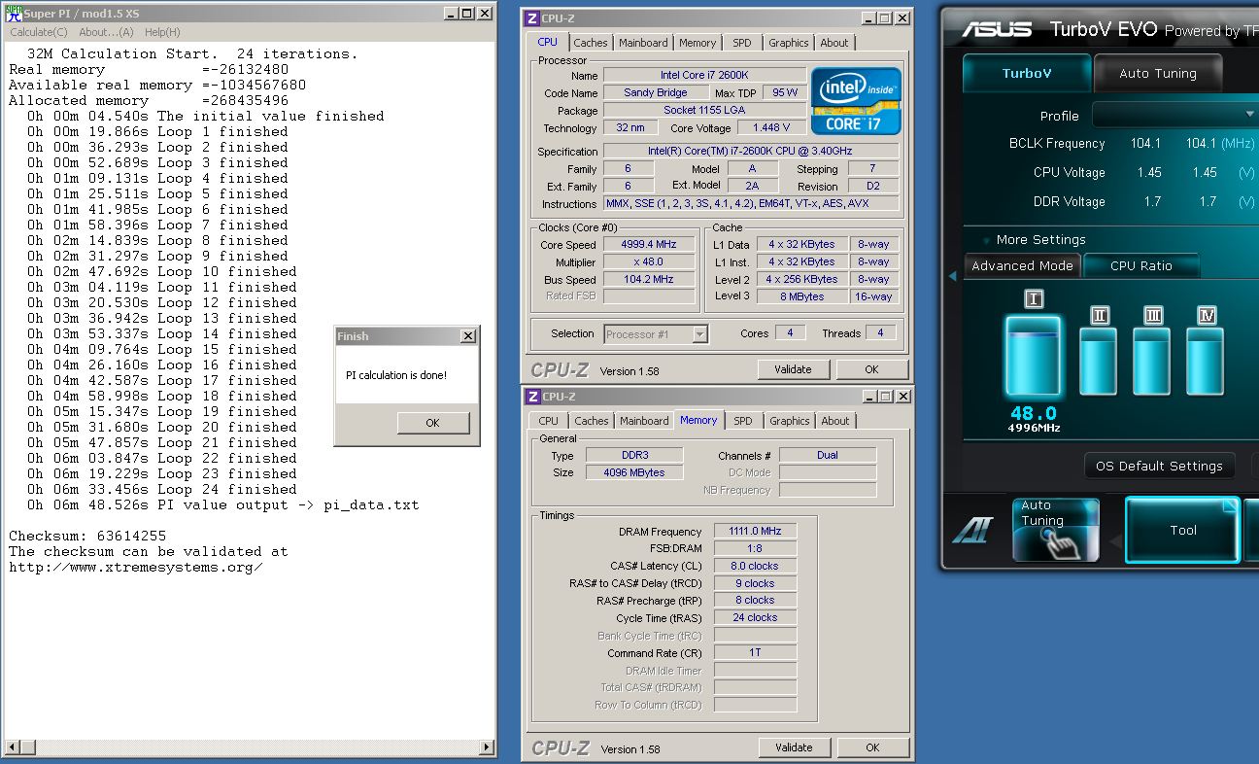Open the Processor #1 selection dropdown
Image resolution: width=1259 pixels, height=764 pixels.
699,334
